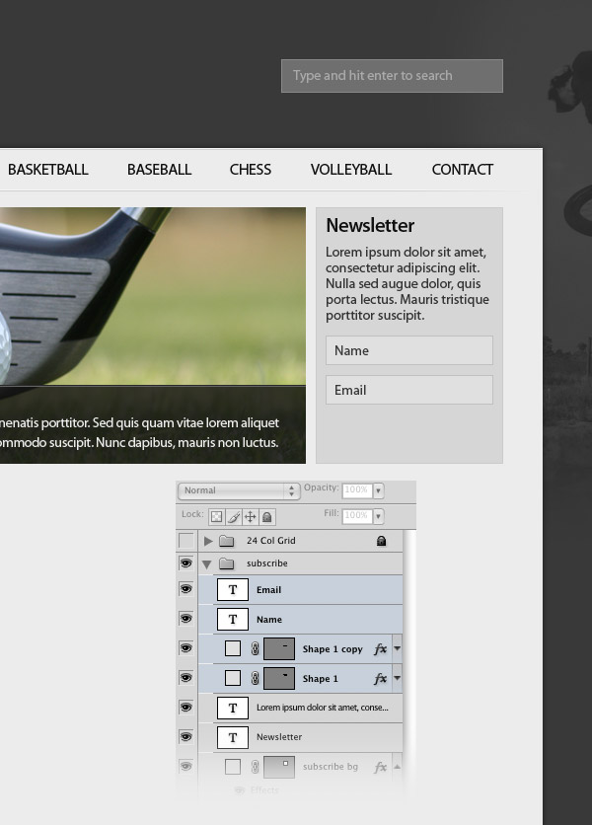Select the 'Lorem ipsum dolor sit amet, conse...' layer

tap(323, 708)
